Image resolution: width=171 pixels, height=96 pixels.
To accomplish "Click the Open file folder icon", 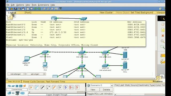I will [x=12, y=9].
